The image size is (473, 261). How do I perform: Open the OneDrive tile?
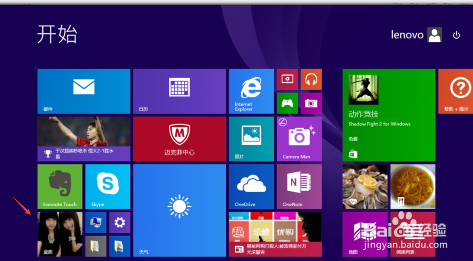(x=251, y=186)
